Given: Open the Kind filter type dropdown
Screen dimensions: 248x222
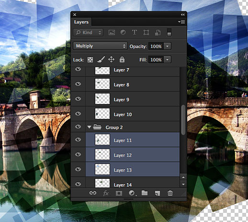Looking at the screenshot, I should 88,33.
